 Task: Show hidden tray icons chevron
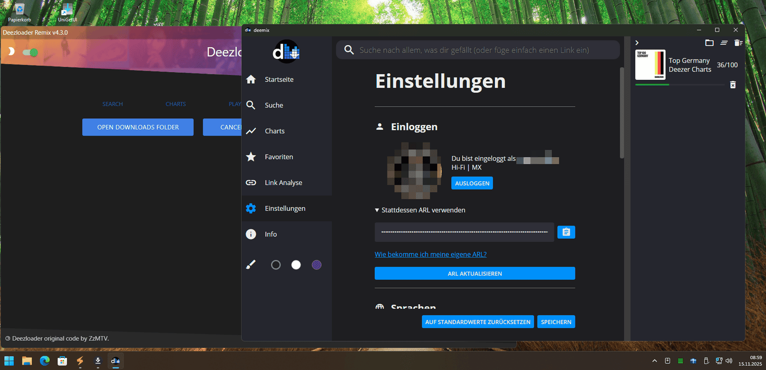654,361
